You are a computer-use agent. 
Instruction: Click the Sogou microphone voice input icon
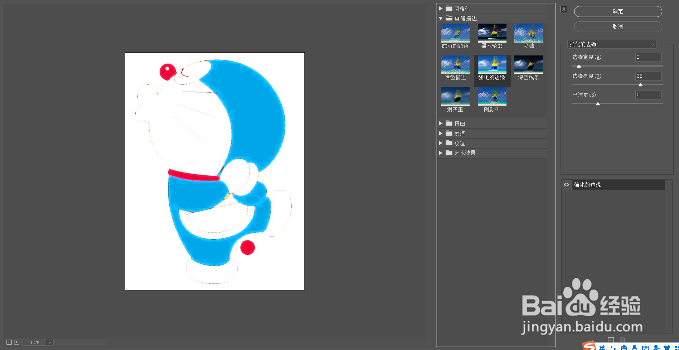(x=634, y=347)
